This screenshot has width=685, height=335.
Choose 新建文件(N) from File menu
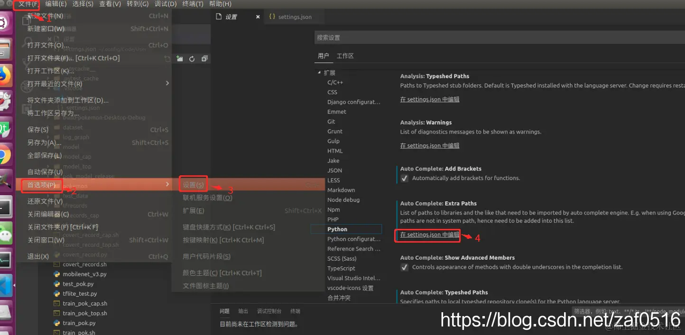tap(94, 16)
